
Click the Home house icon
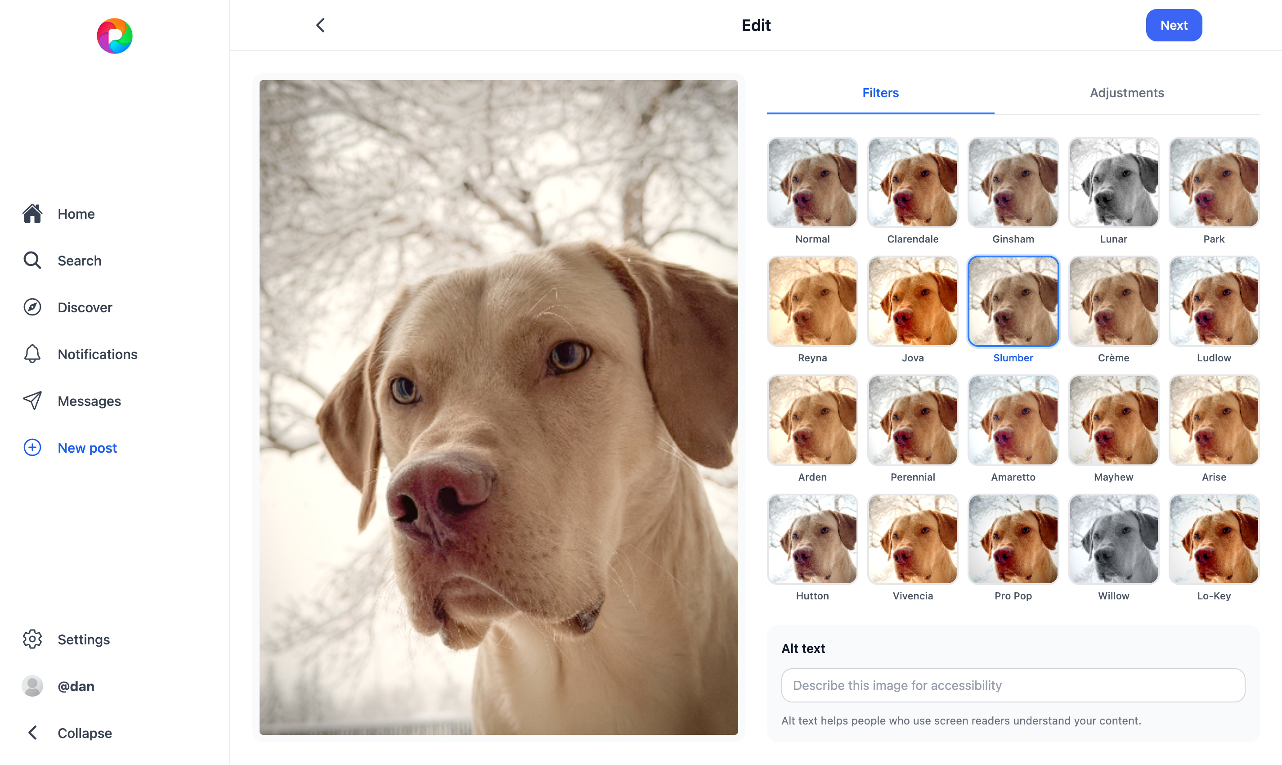coord(32,213)
